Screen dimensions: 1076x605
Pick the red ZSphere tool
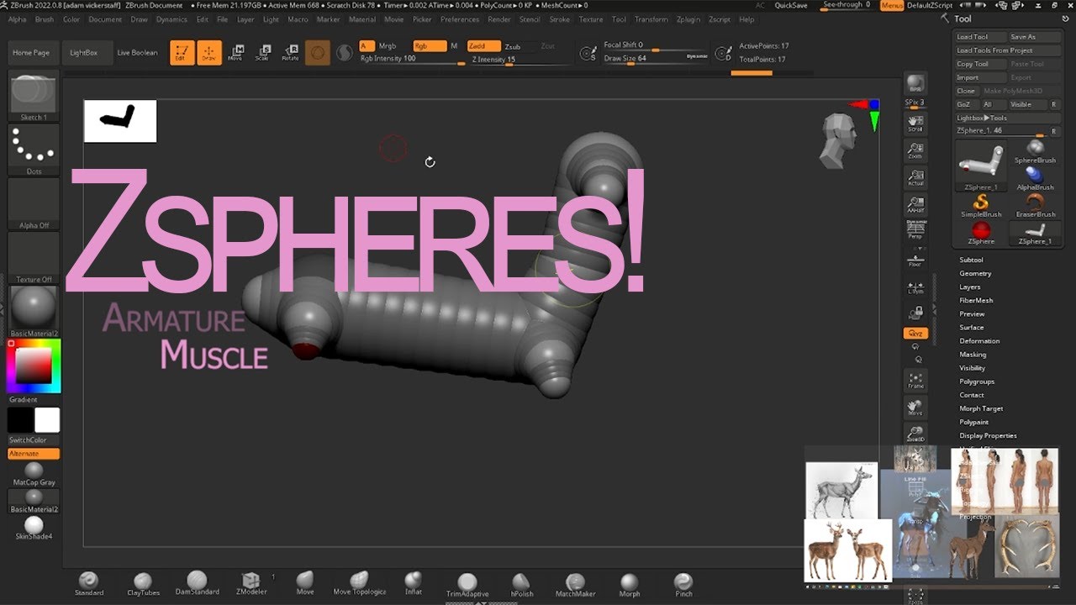point(981,233)
